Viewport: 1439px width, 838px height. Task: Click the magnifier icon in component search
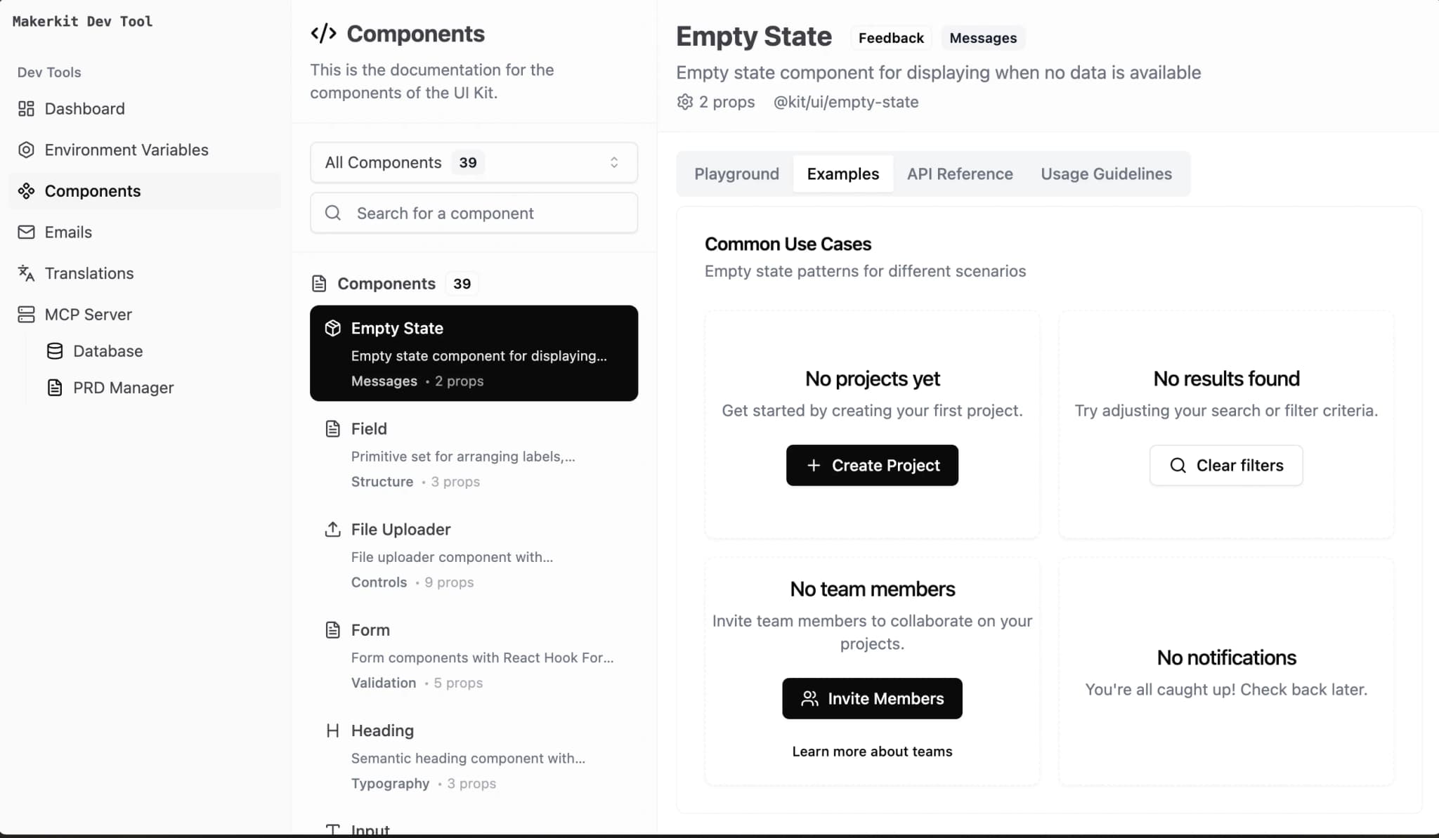[x=333, y=213]
